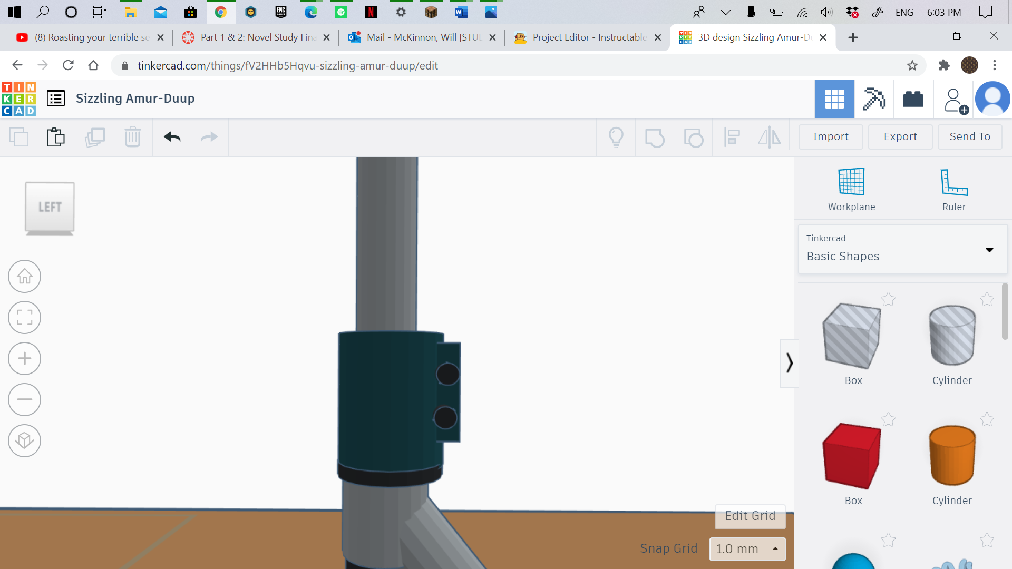Switch to Part 1 & 2 Novel Study tab
This screenshot has width=1012, height=569.
tap(256, 37)
